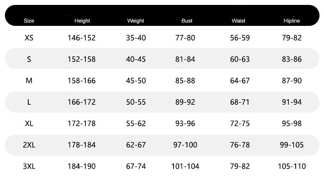Screen dimensions: 324x177
Task: Click bust value 101-104
Action: click(x=185, y=166)
